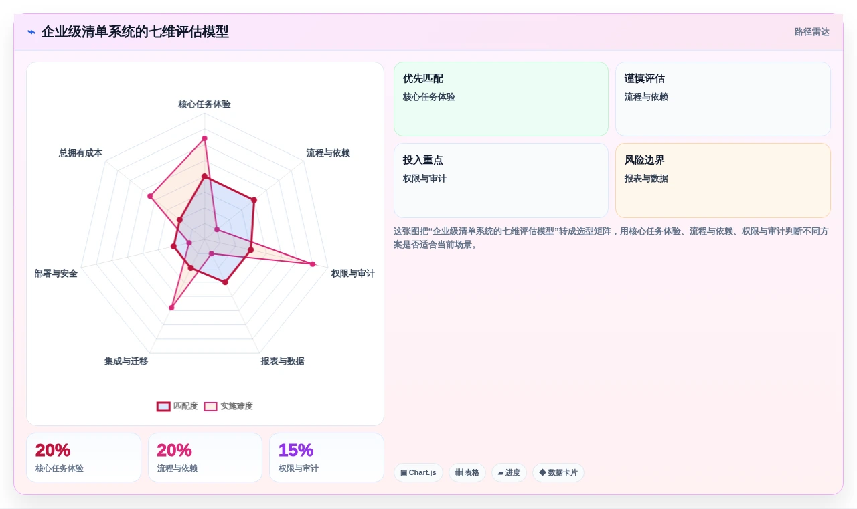Click the 总拥有成本 radar axis label
The image size is (857, 509).
(x=80, y=153)
